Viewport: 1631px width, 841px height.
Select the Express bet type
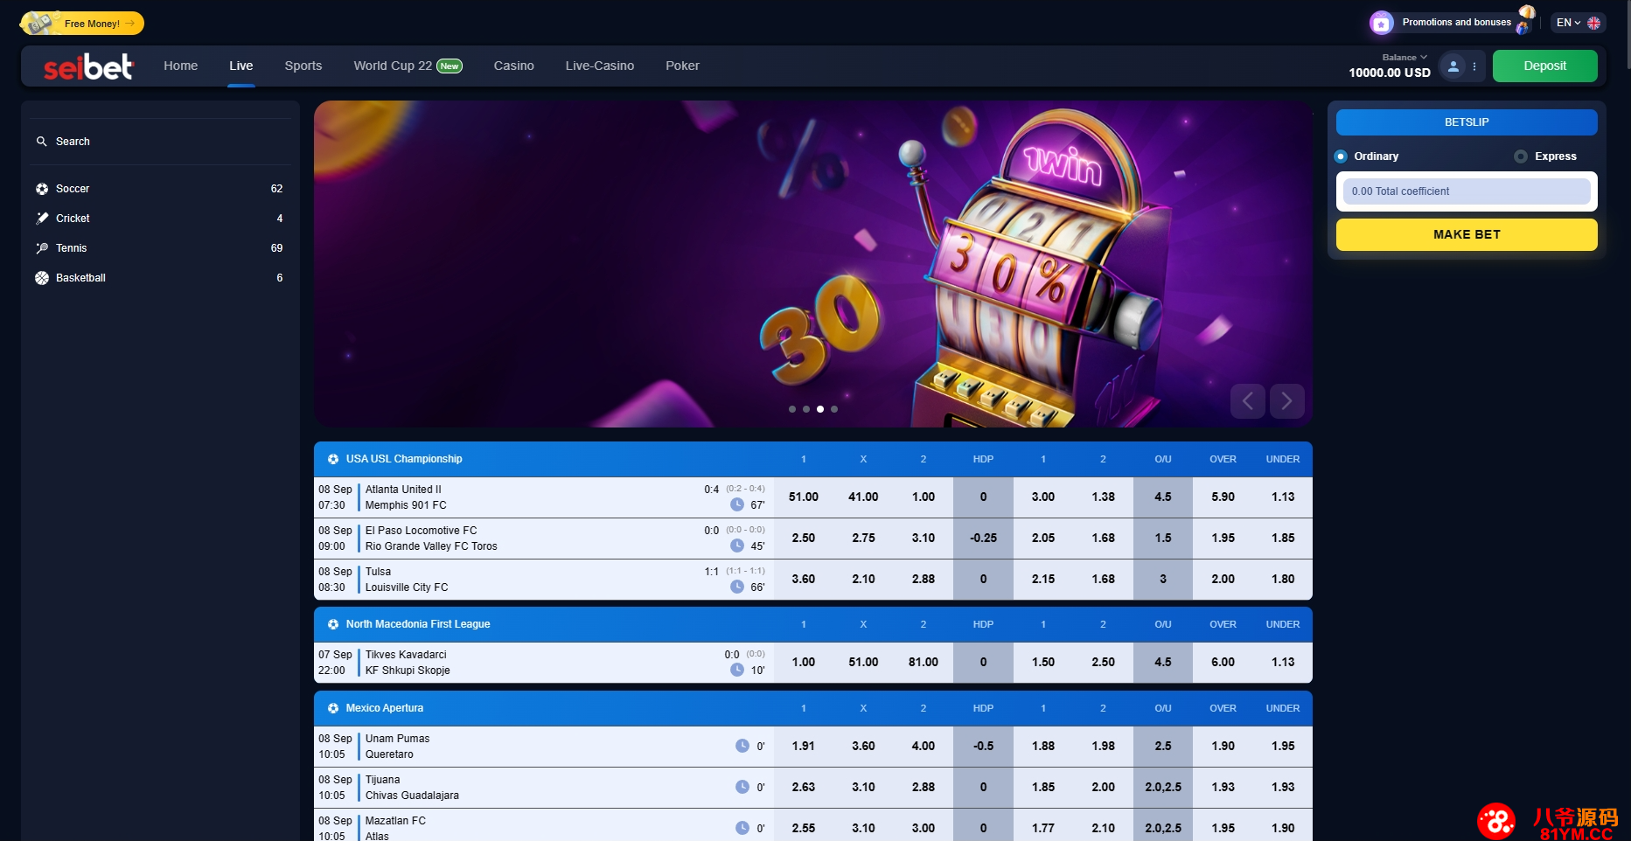point(1521,156)
